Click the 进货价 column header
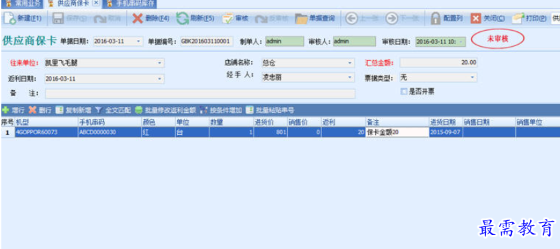This screenshot has height=249, width=560. [271, 122]
